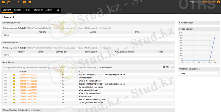Viewport: 221px width, 112px height.
Task: Click the priority flag of ticket 2014081954001001
Action: tap(6, 75)
